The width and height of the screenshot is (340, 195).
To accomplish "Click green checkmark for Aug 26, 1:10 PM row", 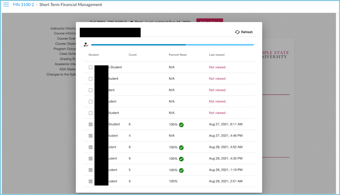I will pos(181,170).
